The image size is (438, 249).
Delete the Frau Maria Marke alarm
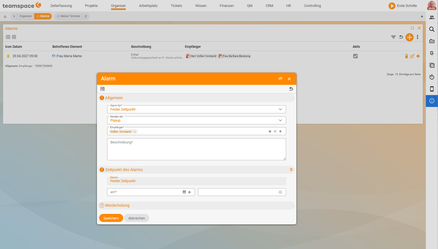click(x=406, y=56)
